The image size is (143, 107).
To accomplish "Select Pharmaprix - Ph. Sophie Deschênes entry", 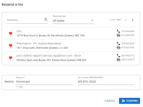I will click(71, 45).
